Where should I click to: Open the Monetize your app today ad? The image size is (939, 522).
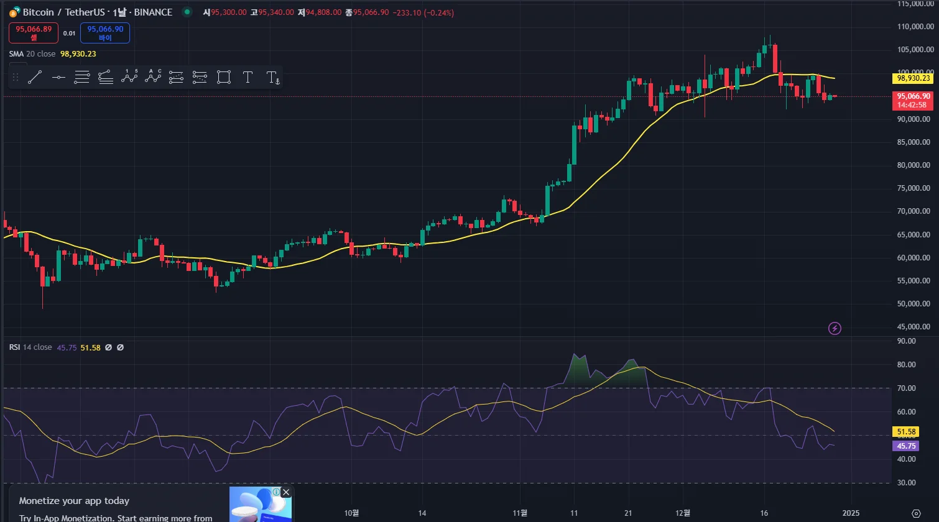(74, 501)
